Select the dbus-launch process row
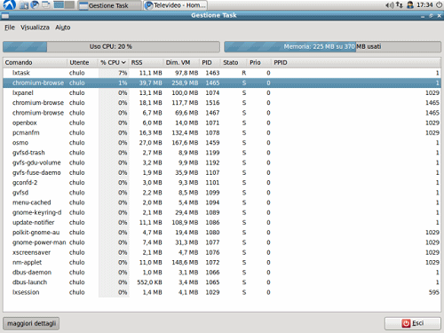The height and width of the screenshot is (333, 444). (222, 282)
